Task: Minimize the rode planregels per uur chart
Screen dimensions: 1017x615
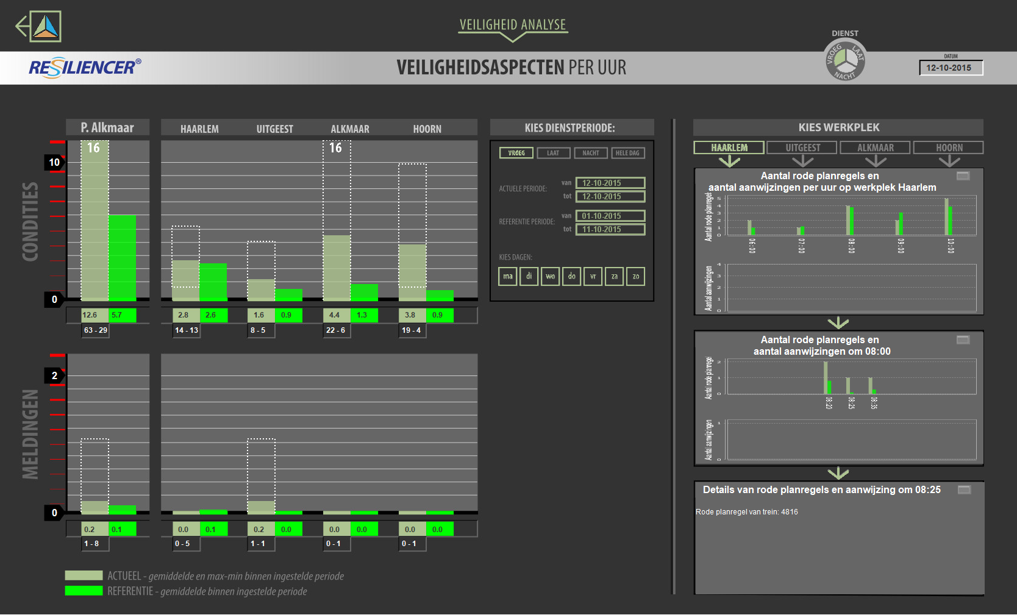Action: (963, 176)
